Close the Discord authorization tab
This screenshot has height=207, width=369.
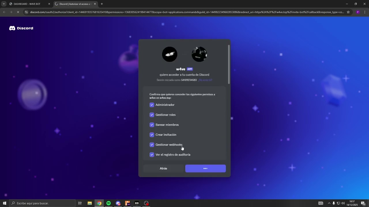click(x=95, y=4)
